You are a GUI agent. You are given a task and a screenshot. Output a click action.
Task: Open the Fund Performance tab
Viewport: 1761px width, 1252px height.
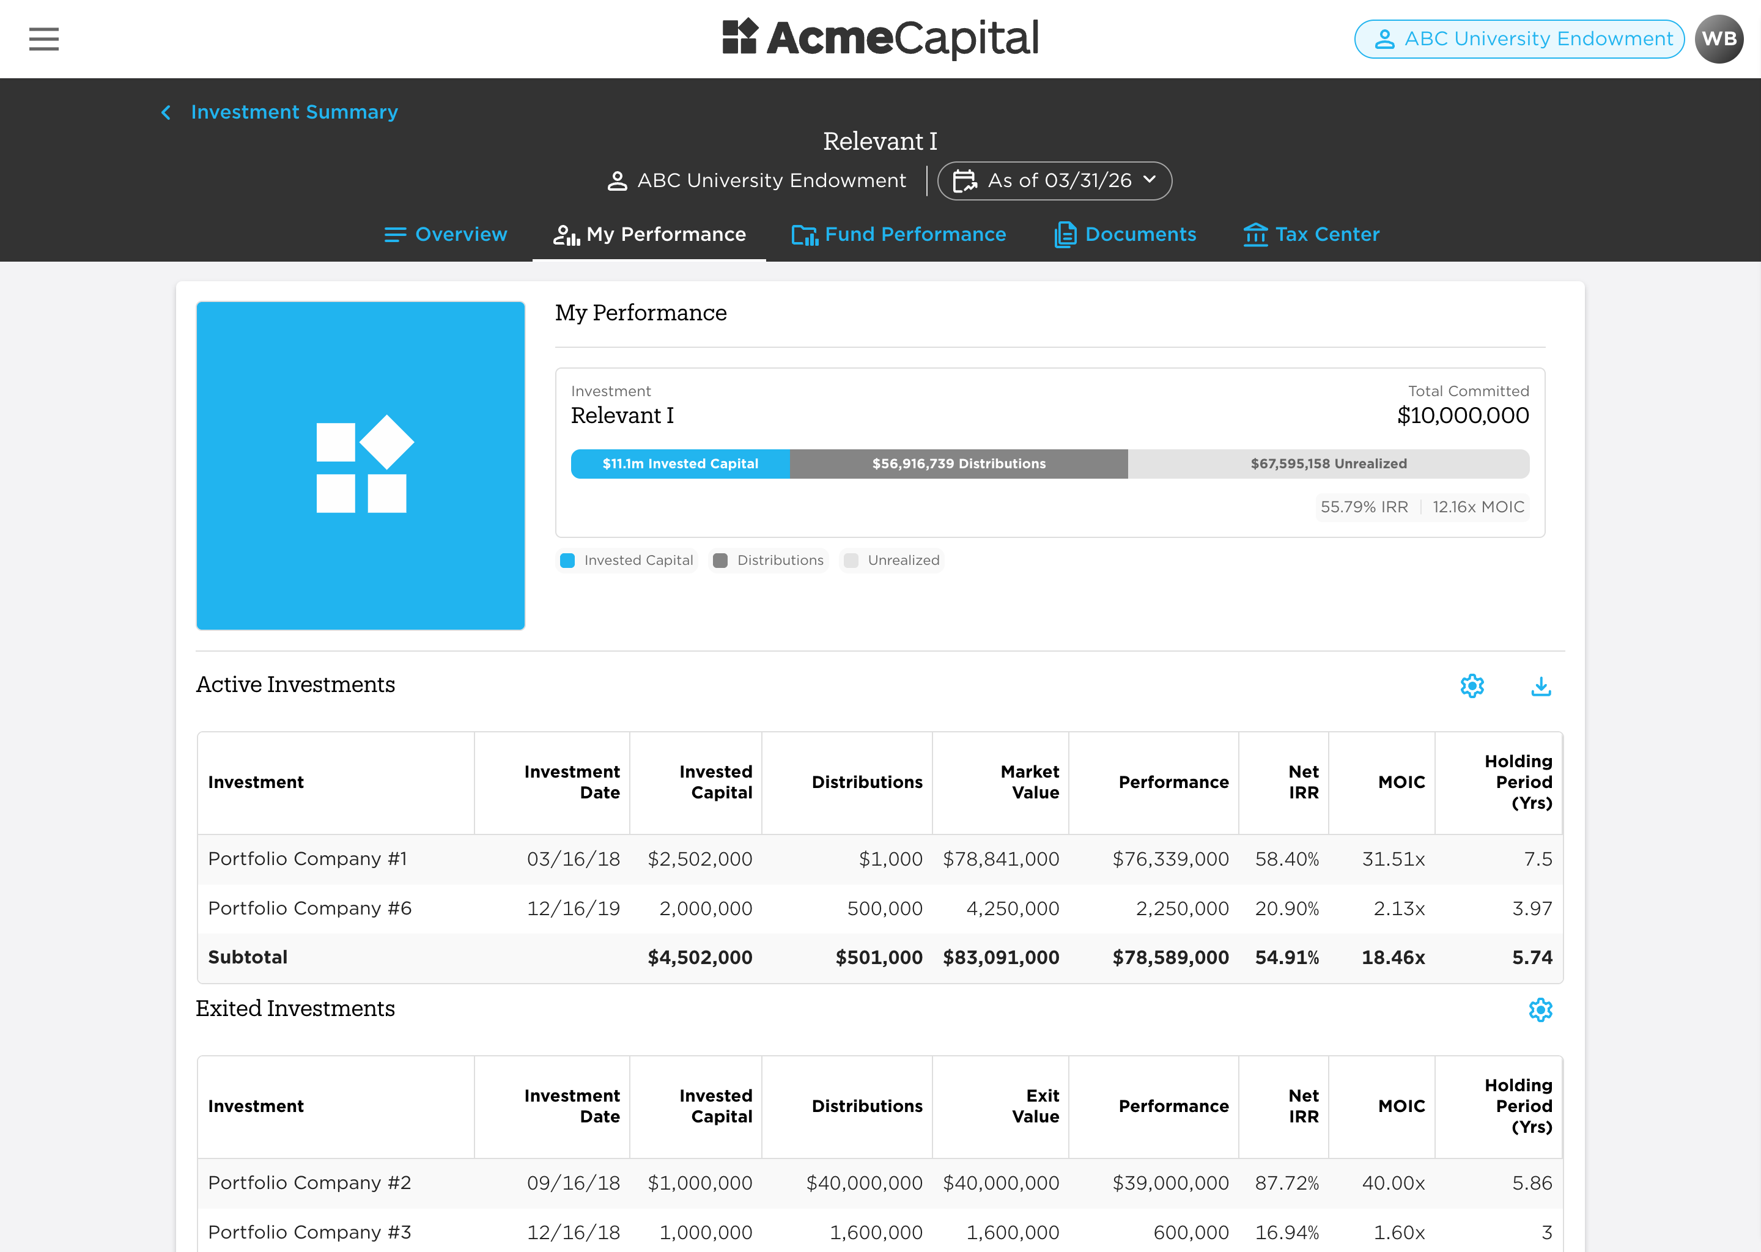click(898, 234)
